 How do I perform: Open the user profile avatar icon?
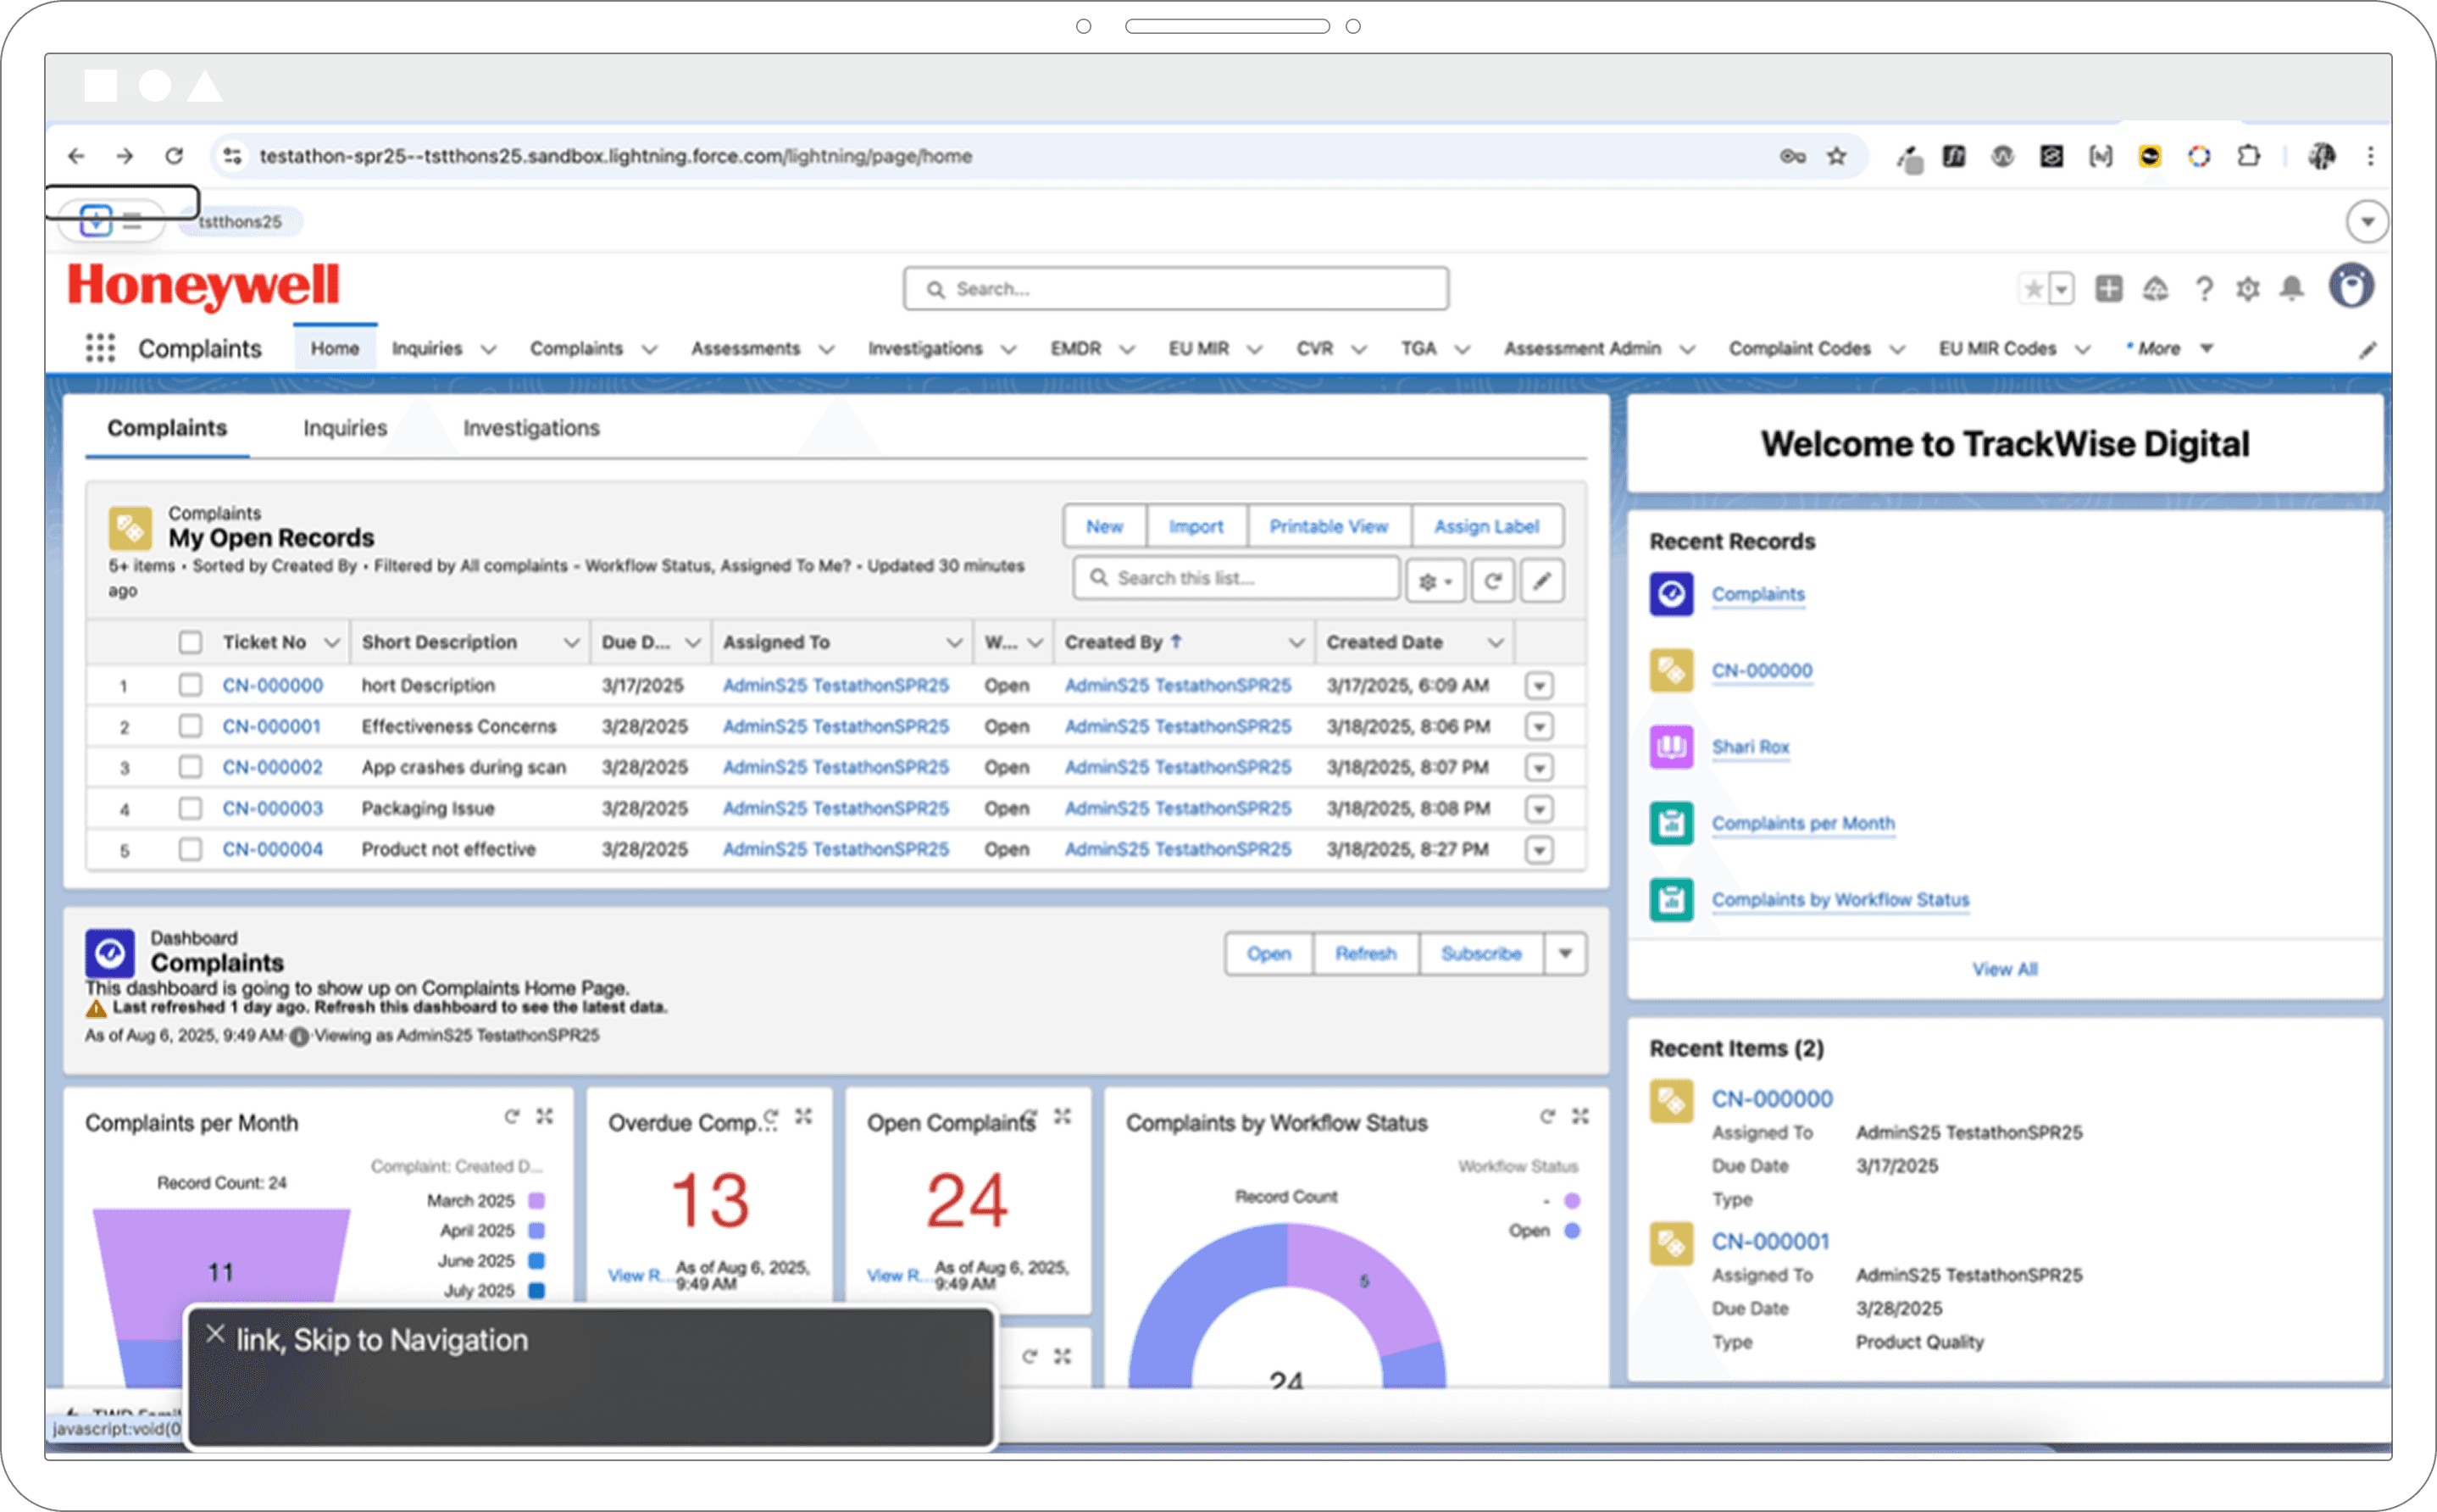[2351, 287]
